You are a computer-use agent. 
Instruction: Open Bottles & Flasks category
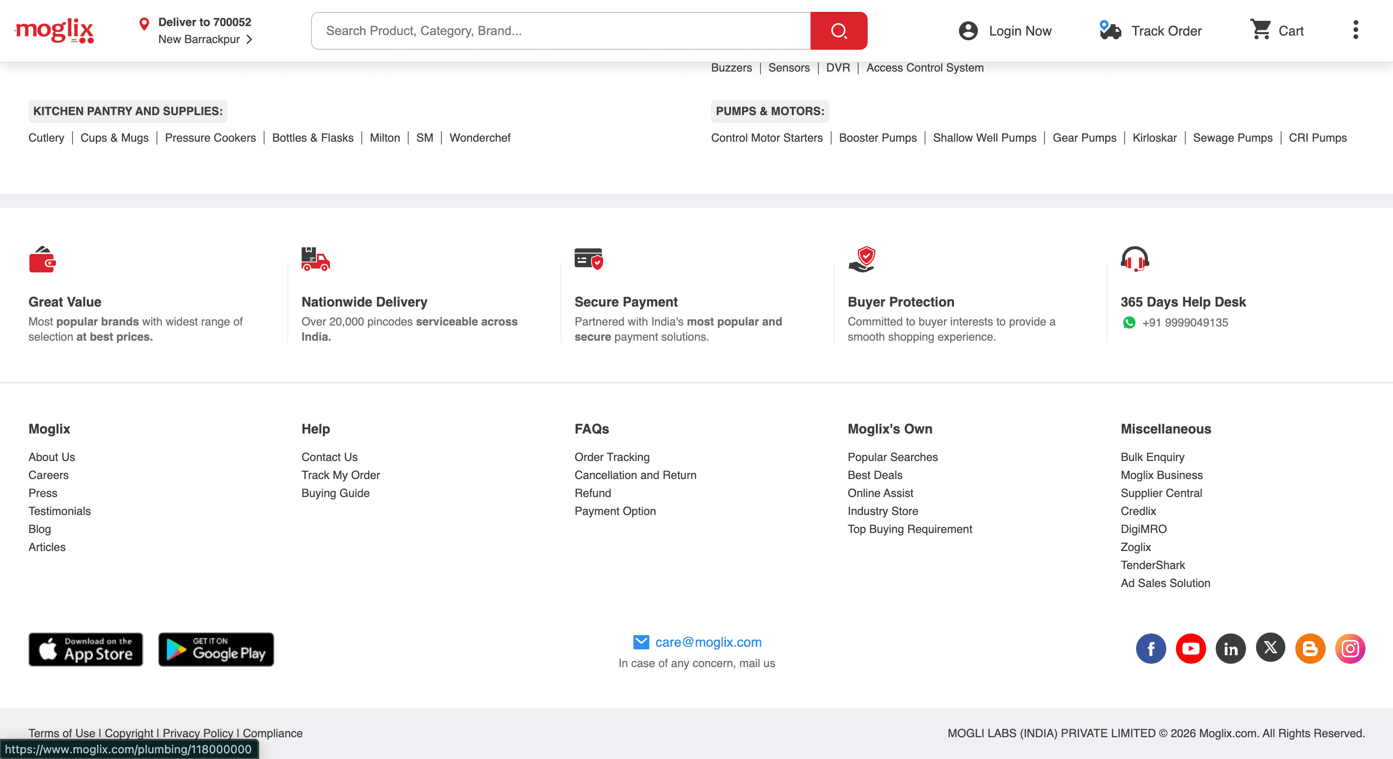tap(312, 138)
